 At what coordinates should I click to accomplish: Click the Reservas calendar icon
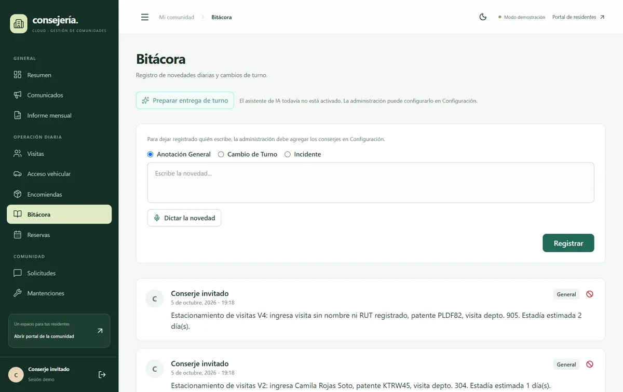pyautogui.click(x=18, y=235)
